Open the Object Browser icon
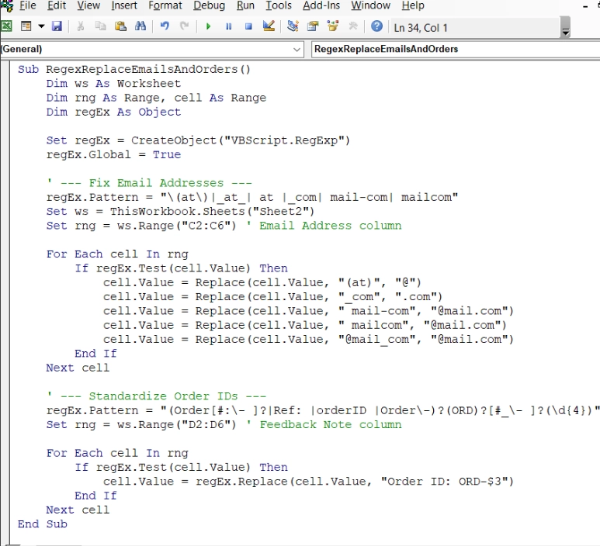This screenshot has height=546, width=600. [x=333, y=27]
